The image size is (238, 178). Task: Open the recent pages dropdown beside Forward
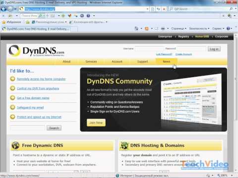[15, 9]
